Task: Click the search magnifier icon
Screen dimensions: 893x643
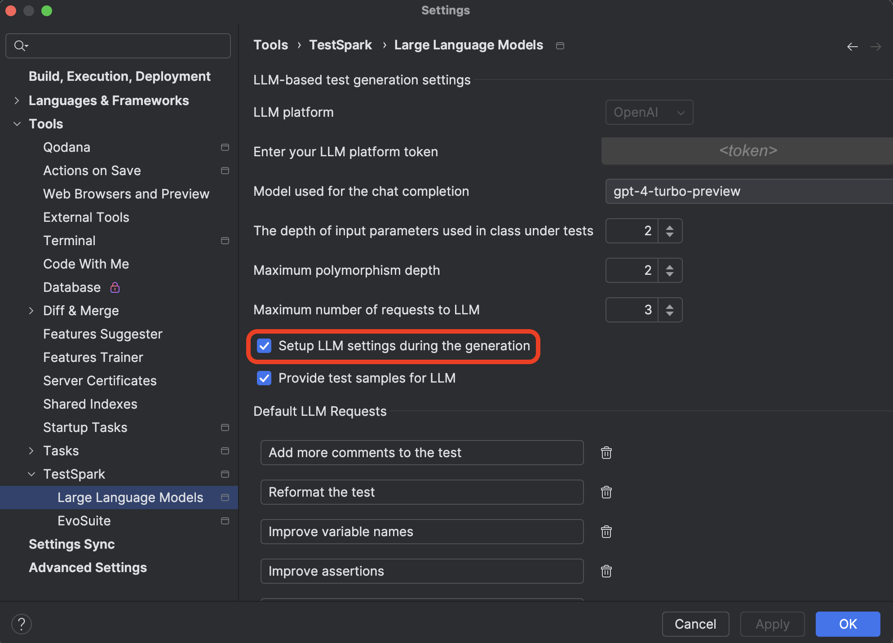Action: point(21,45)
